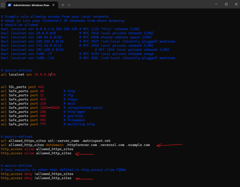Maximize the terminal window

(226, 4)
